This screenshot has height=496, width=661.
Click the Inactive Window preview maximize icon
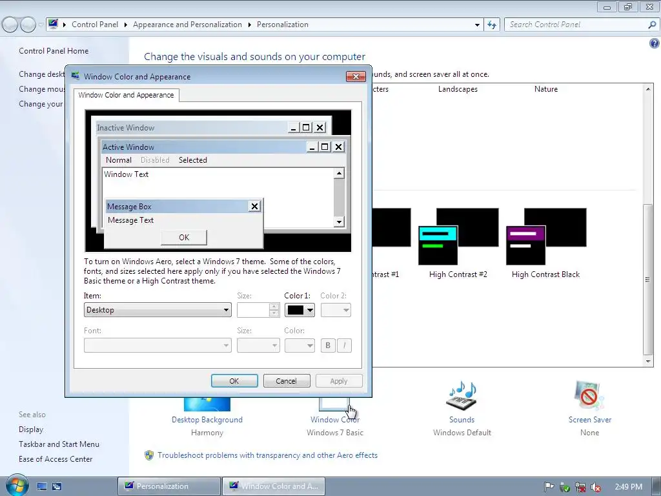(x=307, y=127)
